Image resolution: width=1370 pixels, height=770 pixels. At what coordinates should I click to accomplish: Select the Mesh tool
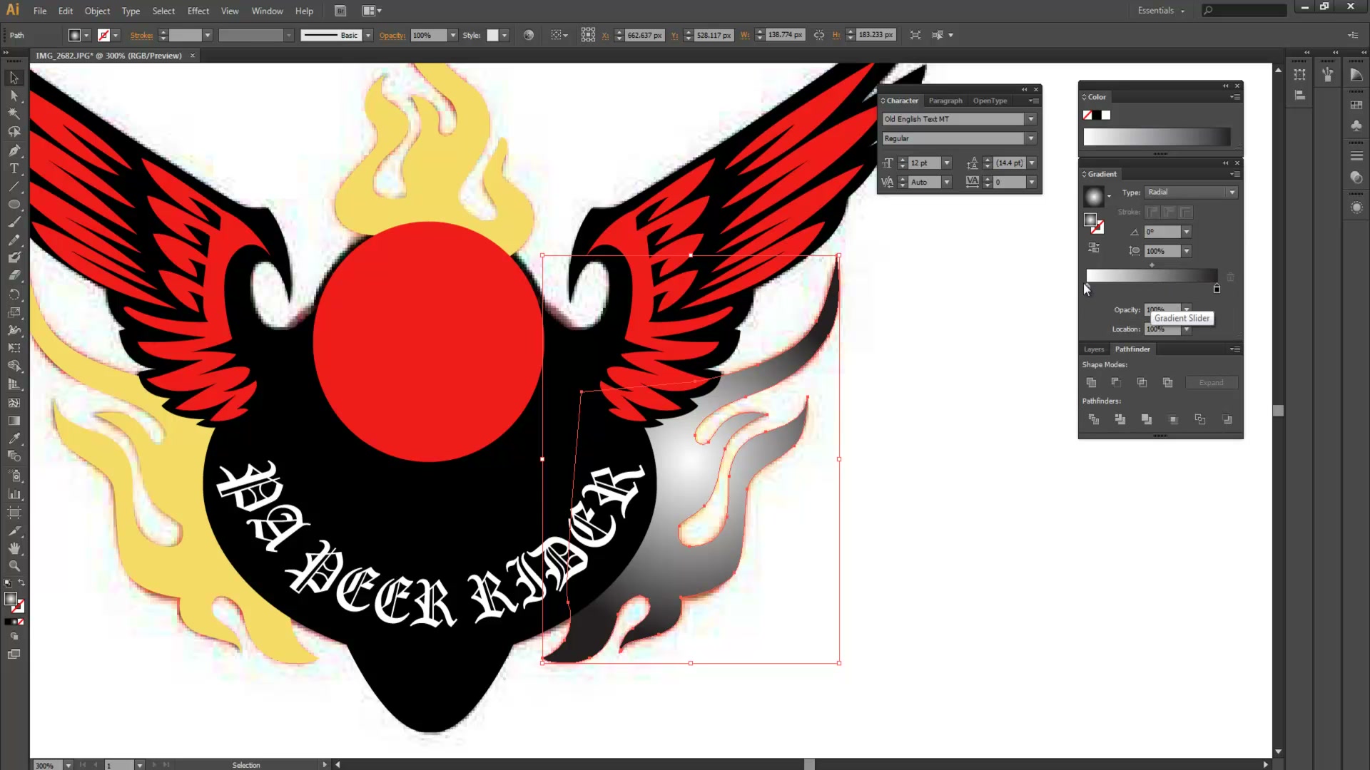pyautogui.click(x=14, y=403)
